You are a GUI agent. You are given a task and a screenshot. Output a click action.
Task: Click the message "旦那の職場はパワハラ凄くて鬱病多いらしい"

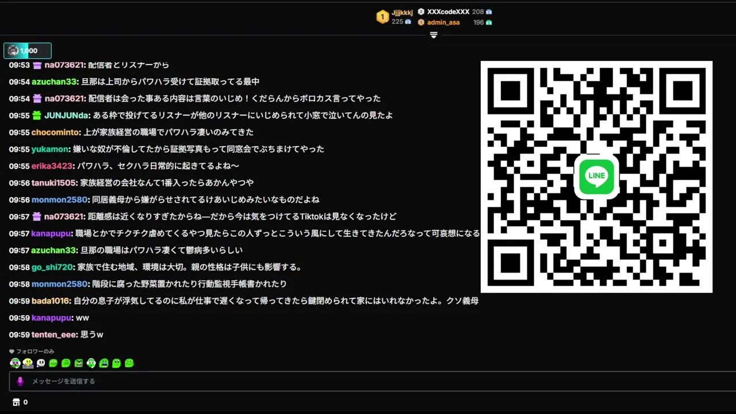161,250
